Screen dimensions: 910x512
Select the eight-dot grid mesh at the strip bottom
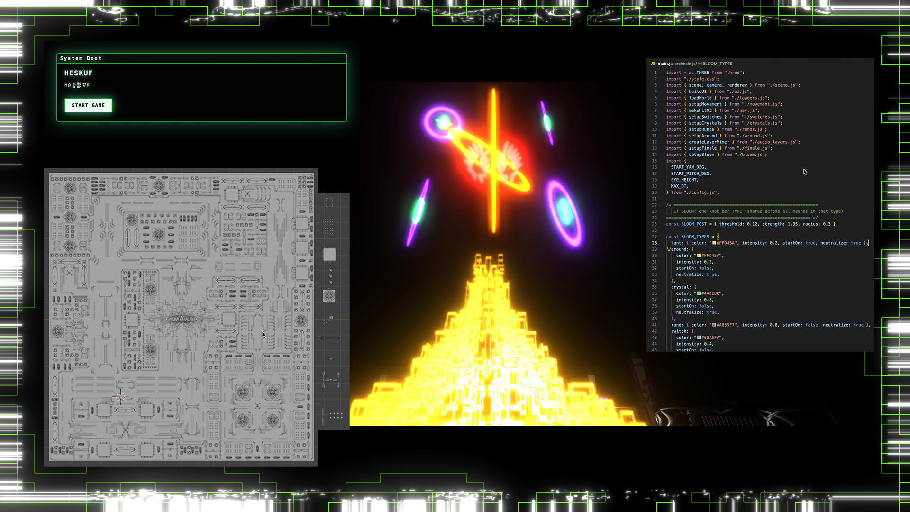tap(336, 415)
